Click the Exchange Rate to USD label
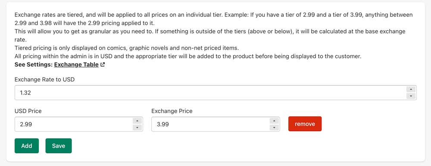Screen dimensions: 431x166 click(44, 80)
